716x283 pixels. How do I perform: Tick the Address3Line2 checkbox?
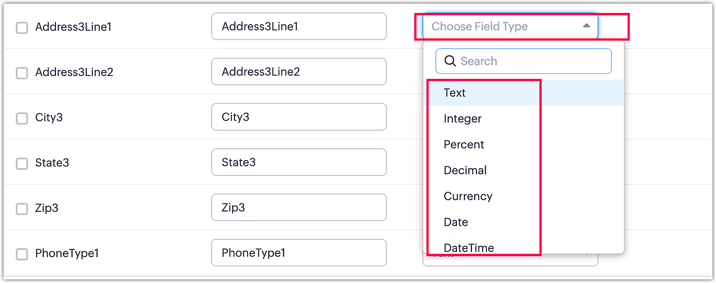[22, 73]
